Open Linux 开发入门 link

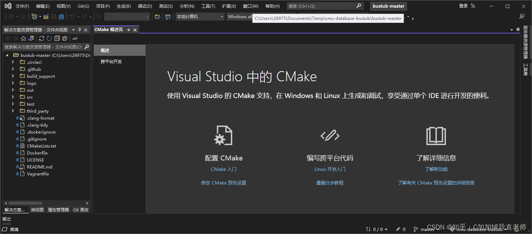329,169
